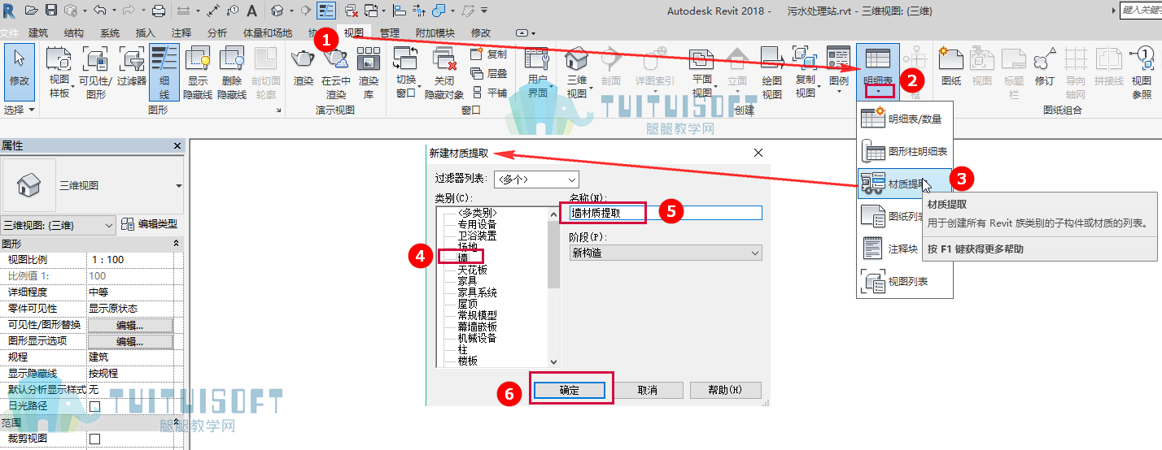Viewport: 1162px width, 450px height.
Task: Choose 视图列表 view list menu item
Action: click(903, 281)
